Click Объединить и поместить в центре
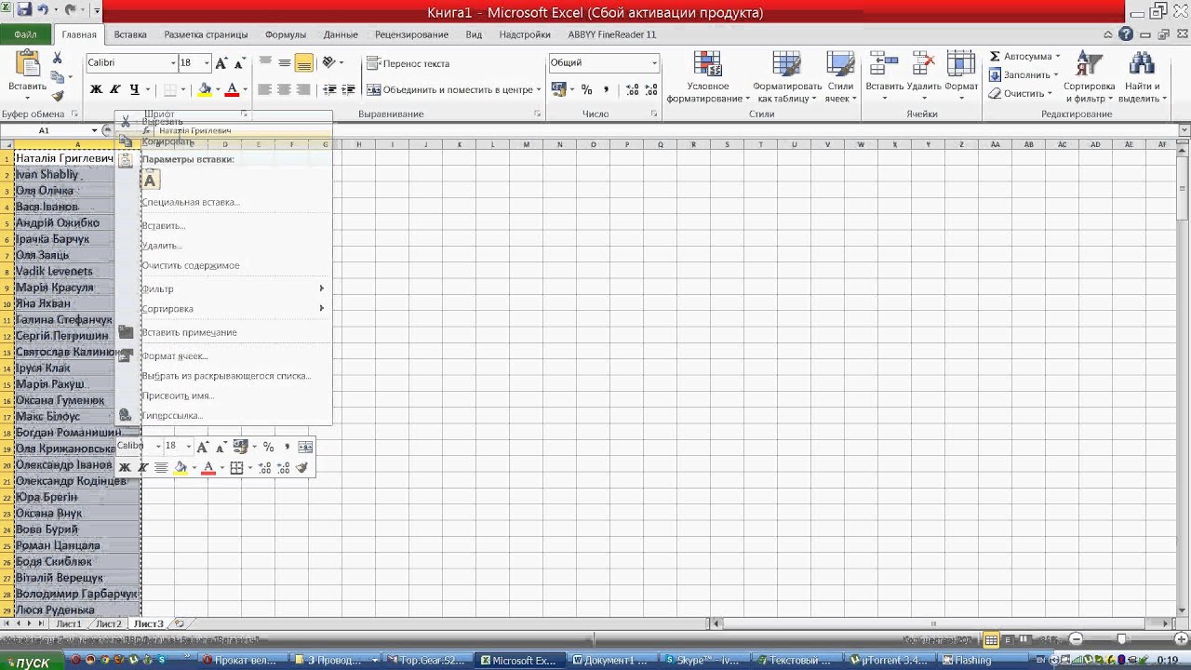This screenshot has width=1191, height=670. (452, 89)
